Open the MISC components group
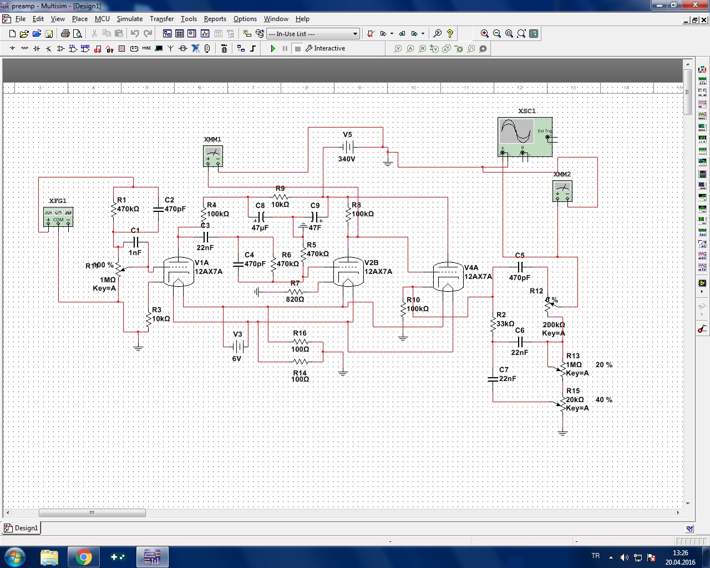Image resolution: width=710 pixels, height=568 pixels. coord(146,49)
